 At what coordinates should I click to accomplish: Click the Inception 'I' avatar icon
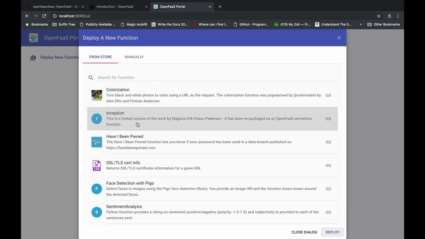point(97,119)
